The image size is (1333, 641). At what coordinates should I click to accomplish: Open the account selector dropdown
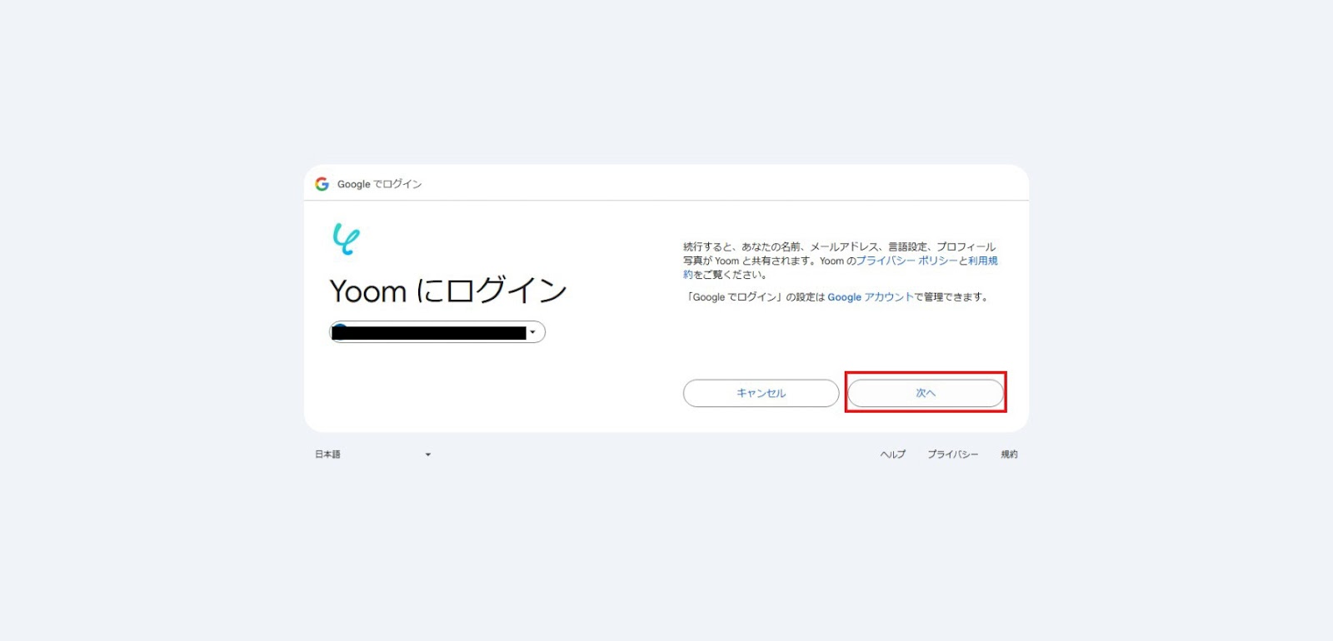[x=437, y=332]
